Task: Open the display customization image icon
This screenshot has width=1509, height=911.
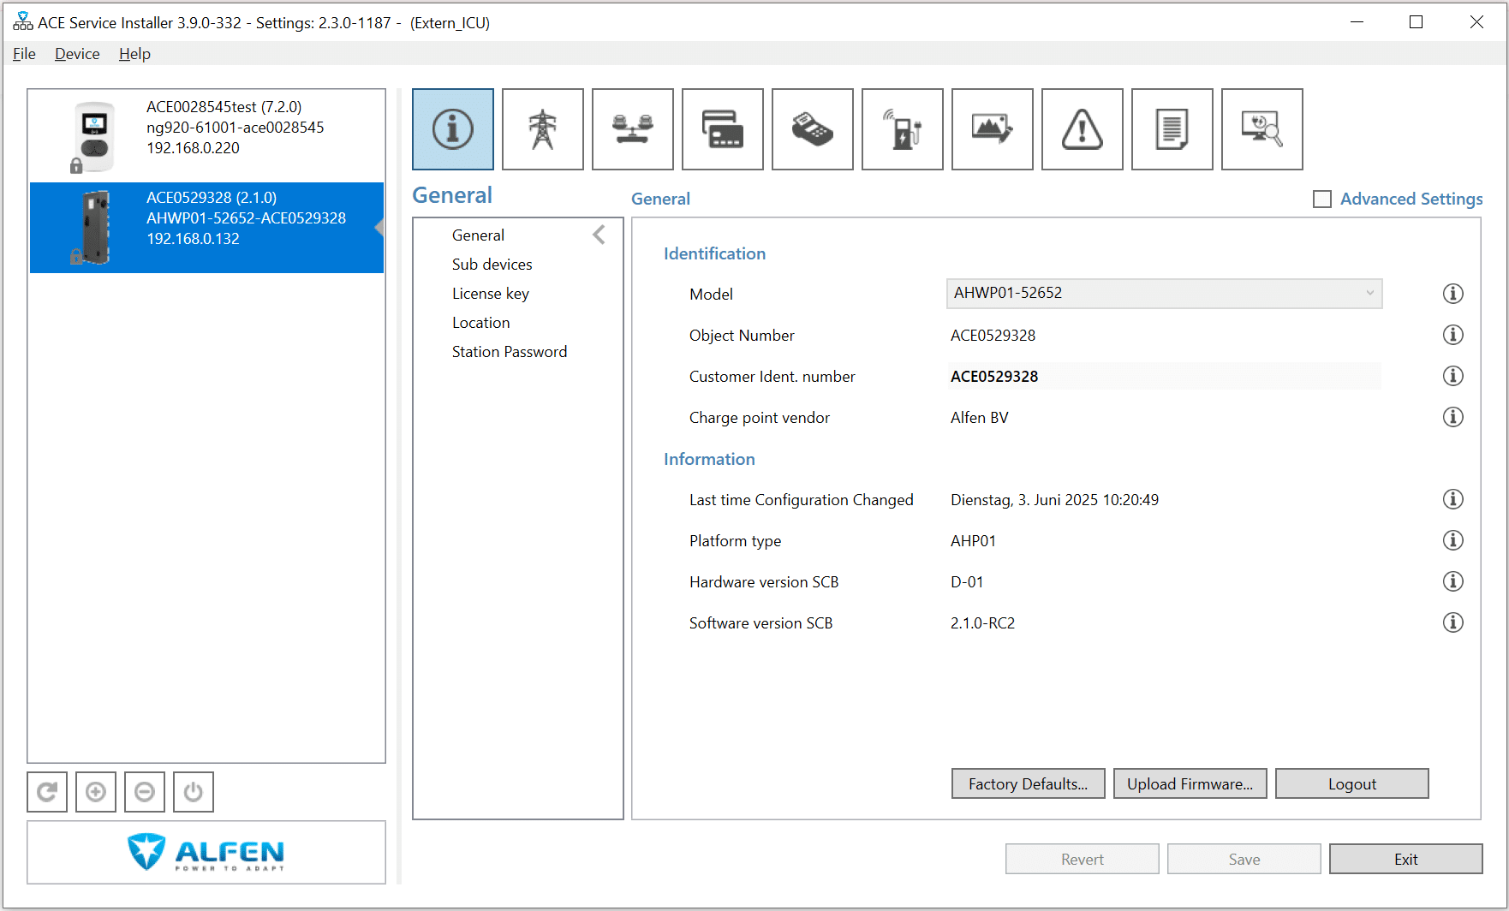Action: click(x=992, y=129)
